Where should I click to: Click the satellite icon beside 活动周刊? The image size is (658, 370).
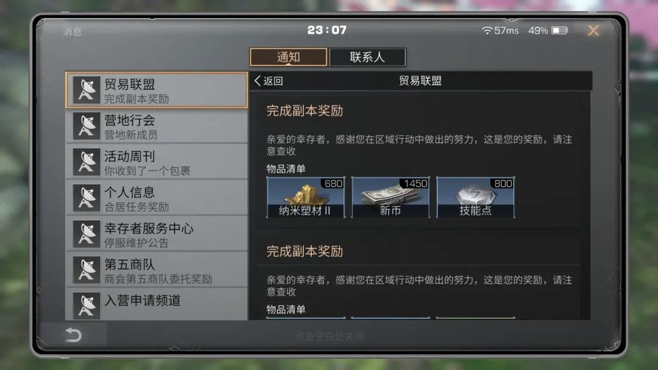(x=87, y=162)
